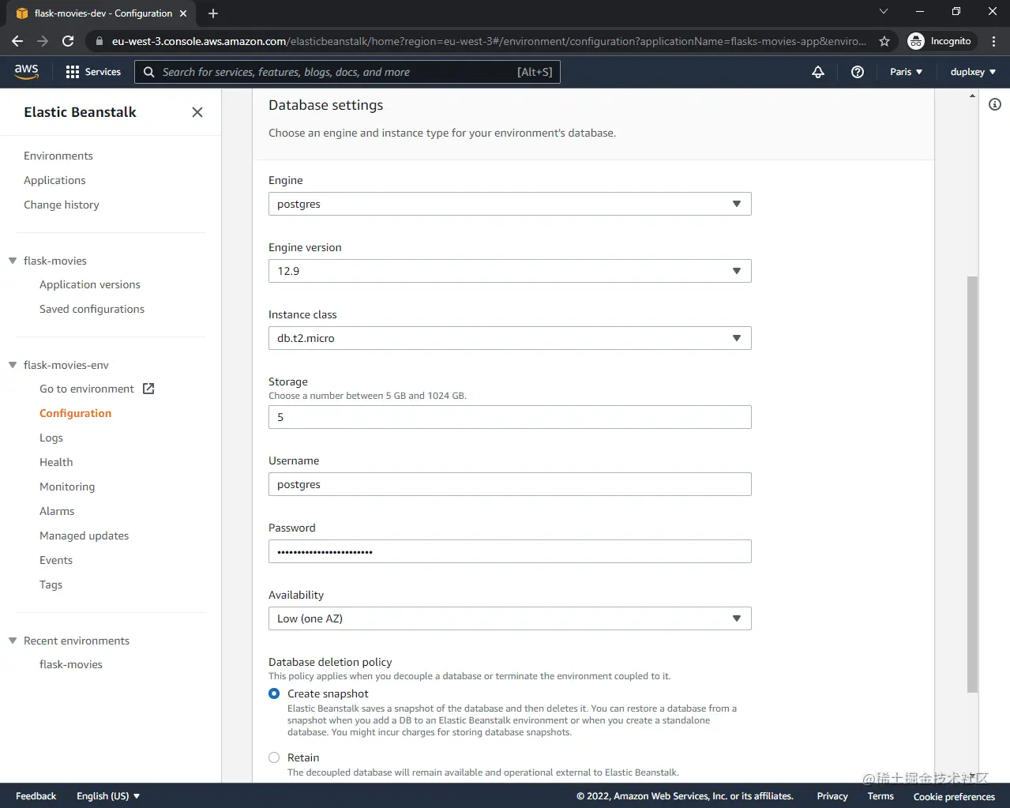
Task: Click the Password input field
Action: pos(510,551)
